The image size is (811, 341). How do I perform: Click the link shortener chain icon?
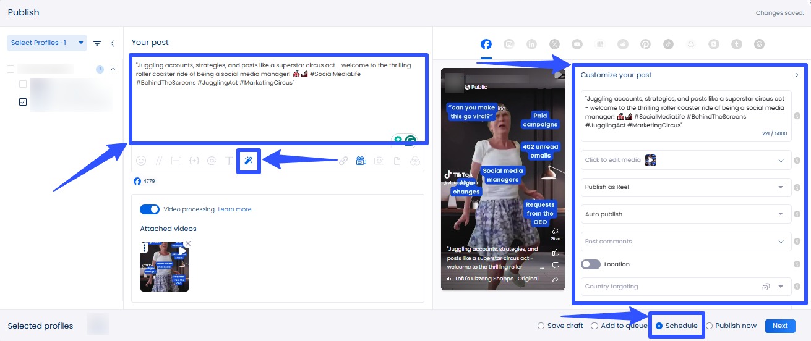[x=343, y=161]
